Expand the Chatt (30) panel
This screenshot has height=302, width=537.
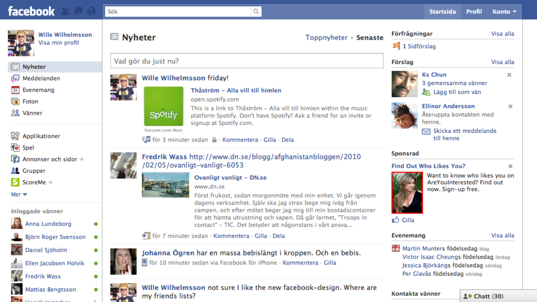tap(488, 296)
